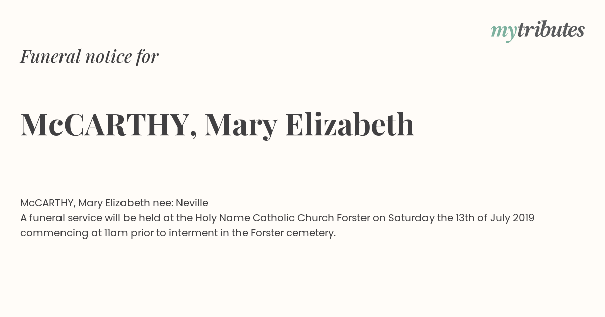Click "Elizabeth" in the large bold title
Image resolution: width=605 pixels, height=317 pixels.
point(350,124)
